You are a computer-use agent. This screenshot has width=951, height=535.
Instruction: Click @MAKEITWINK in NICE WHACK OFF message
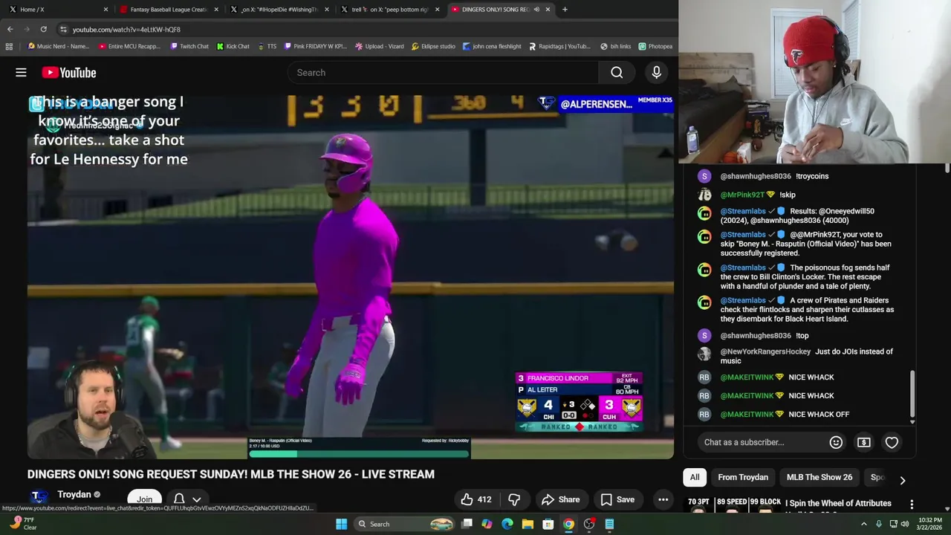tap(747, 415)
